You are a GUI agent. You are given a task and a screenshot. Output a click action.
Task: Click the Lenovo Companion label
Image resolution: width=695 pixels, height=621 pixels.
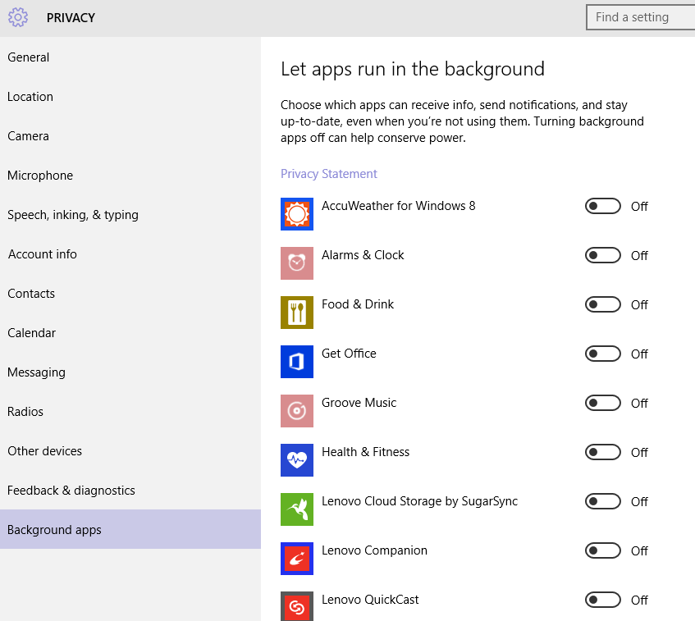tap(374, 550)
